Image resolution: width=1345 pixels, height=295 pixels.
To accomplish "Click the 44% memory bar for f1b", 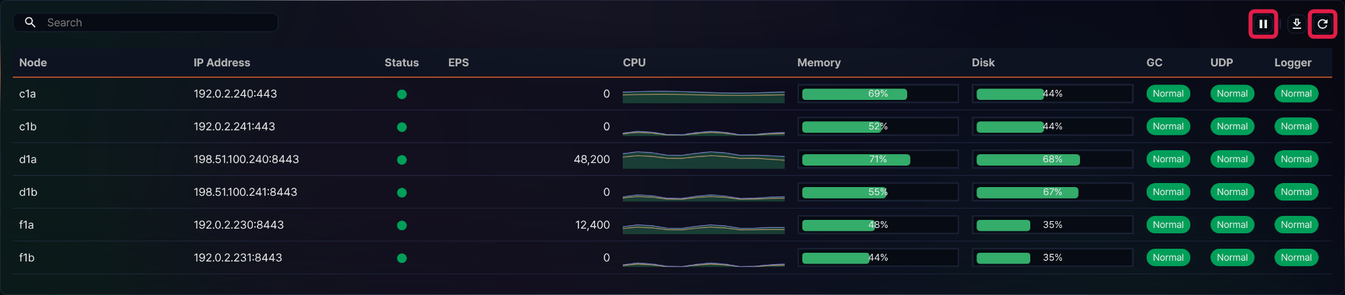I will click(x=878, y=258).
